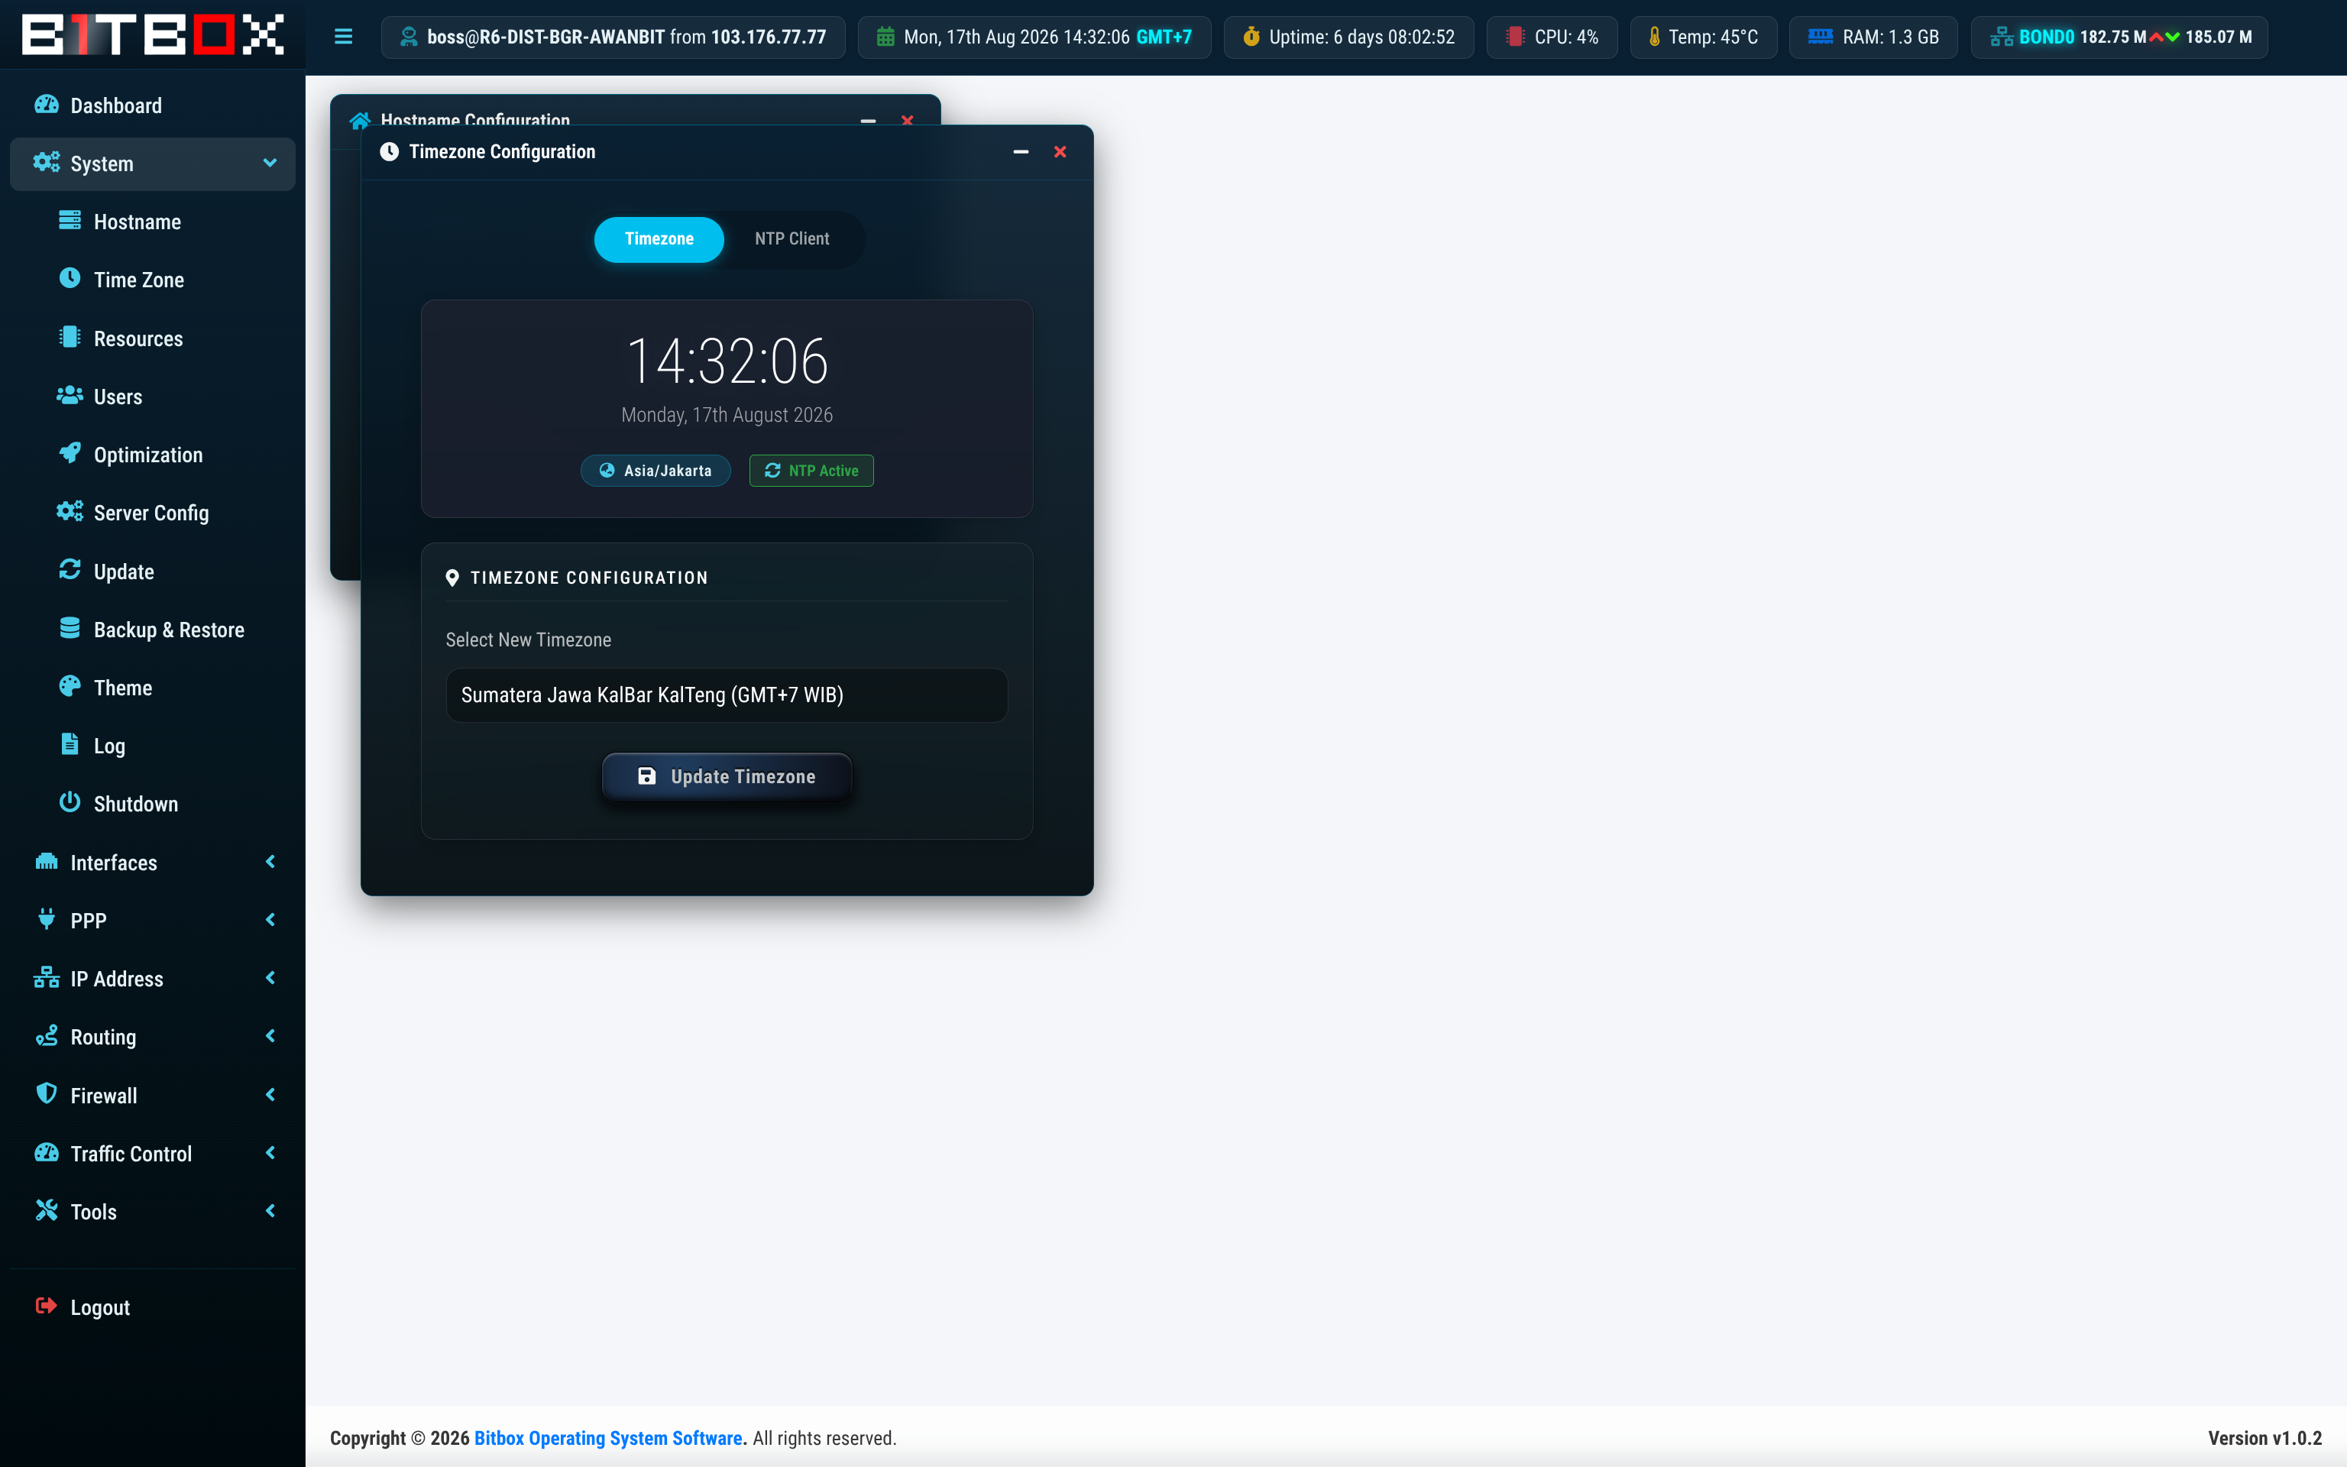This screenshot has height=1467, width=2347.
Task: Expand the Tools menu
Action: click(152, 1211)
